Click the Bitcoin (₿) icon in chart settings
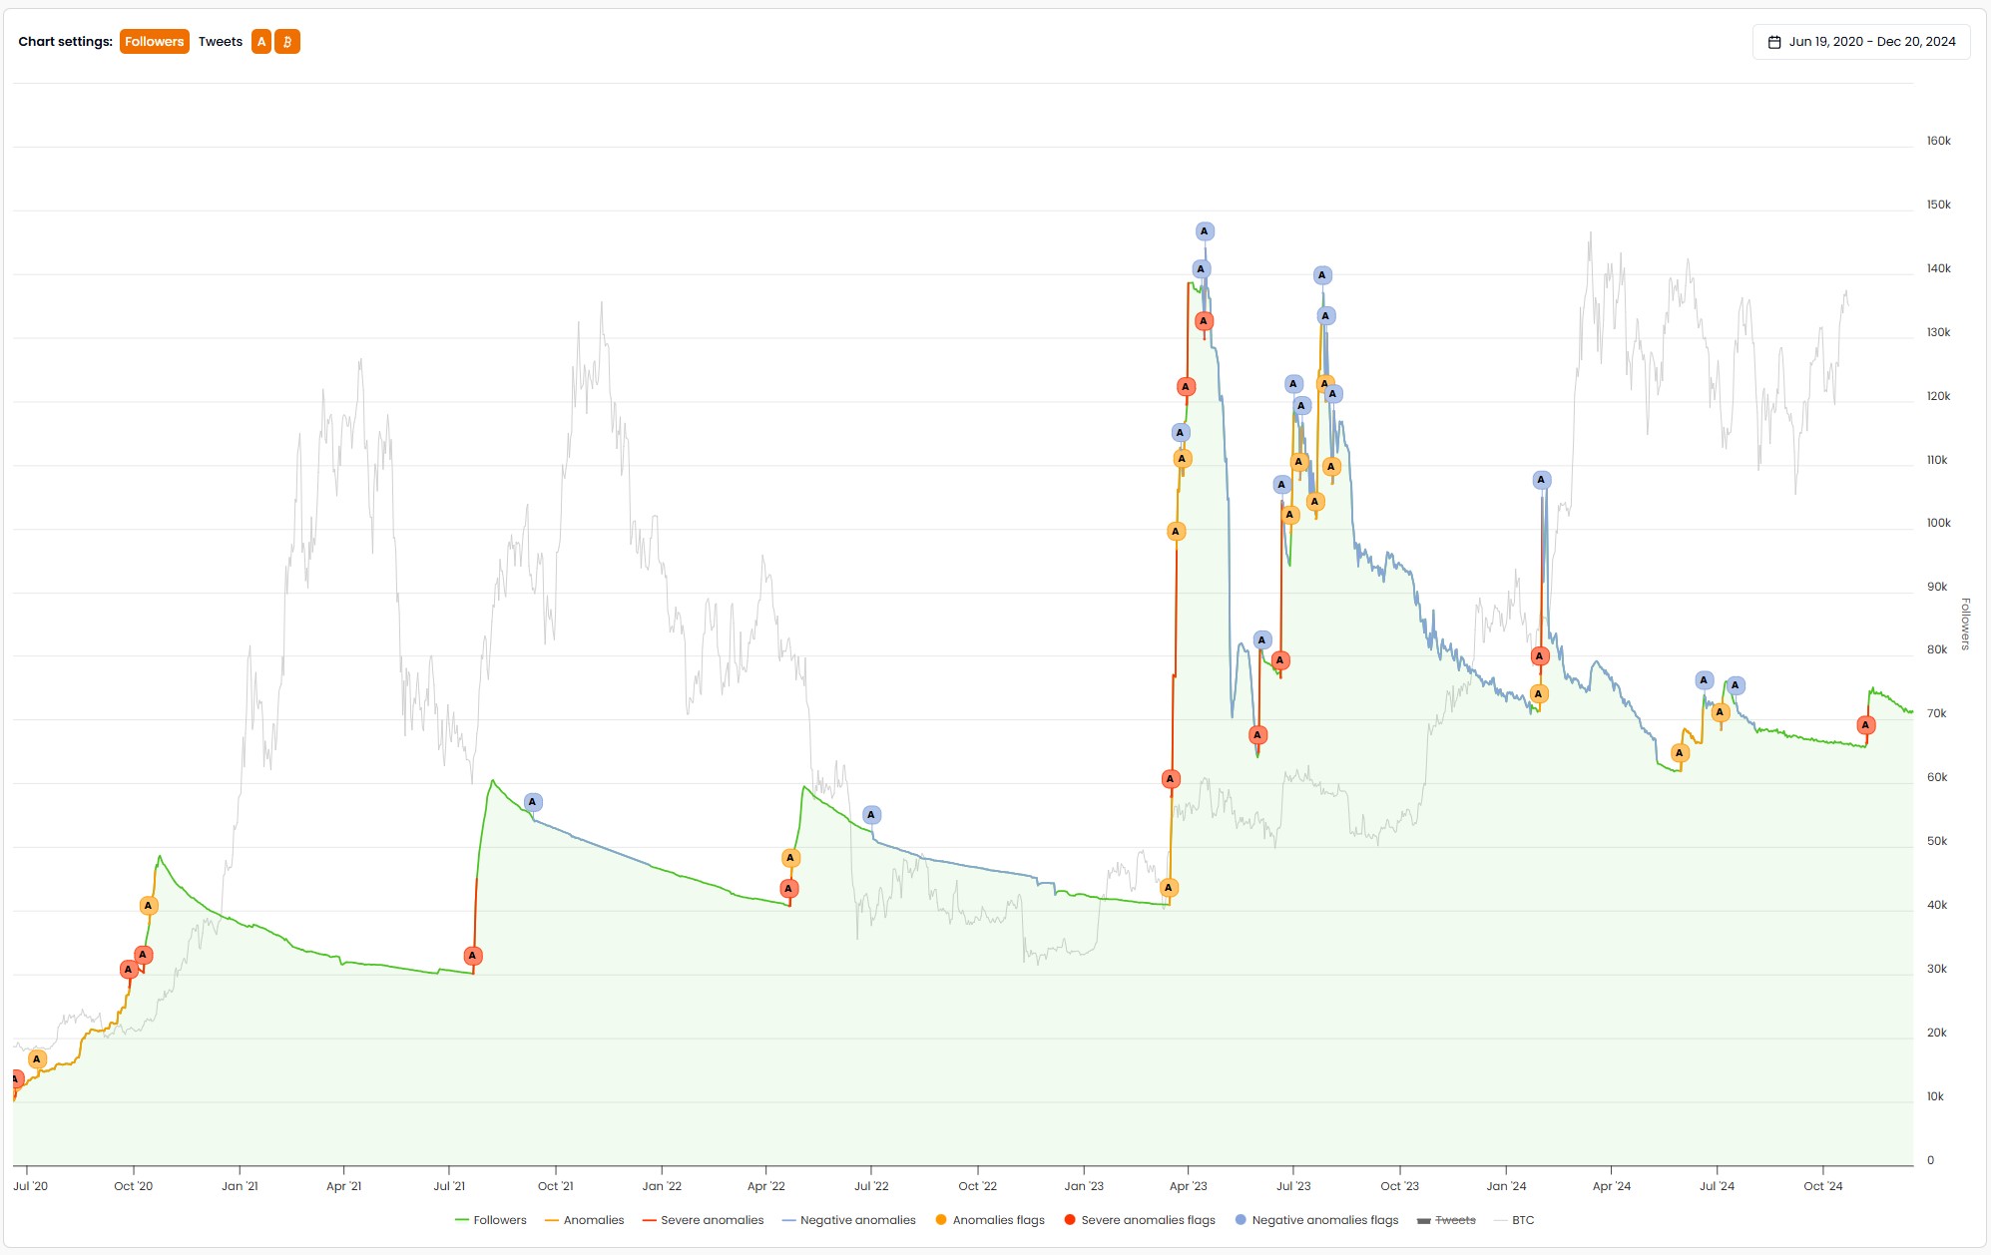1991x1255 pixels. point(287,42)
